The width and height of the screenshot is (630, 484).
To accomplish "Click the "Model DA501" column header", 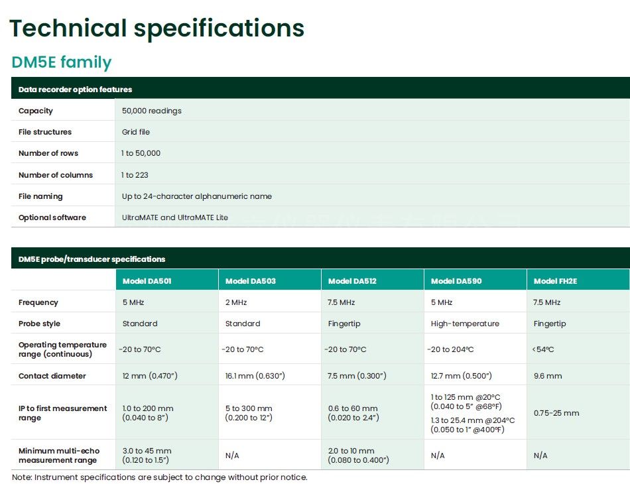I will tap(147, 281).
